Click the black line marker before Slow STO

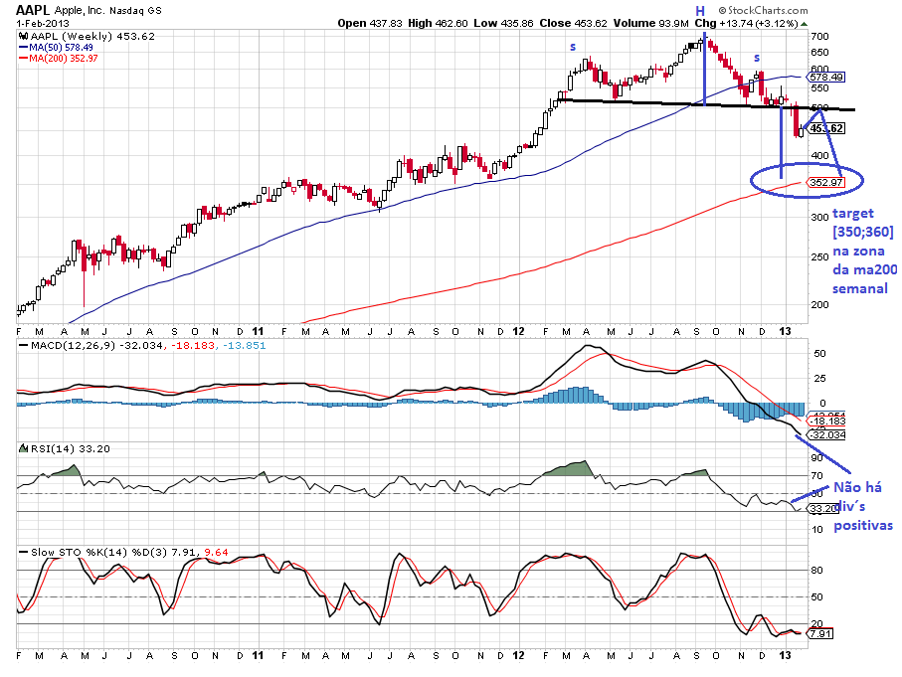pos(24,552)
